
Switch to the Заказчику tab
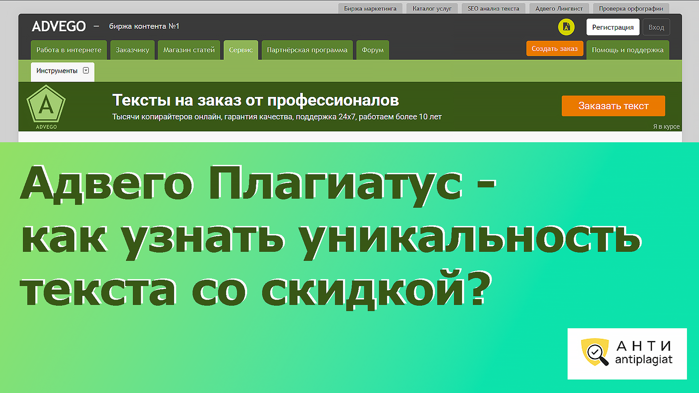[x=133, y=50]
